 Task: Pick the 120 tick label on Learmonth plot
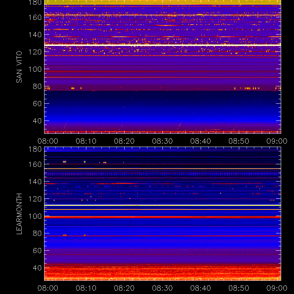point(35,199)
